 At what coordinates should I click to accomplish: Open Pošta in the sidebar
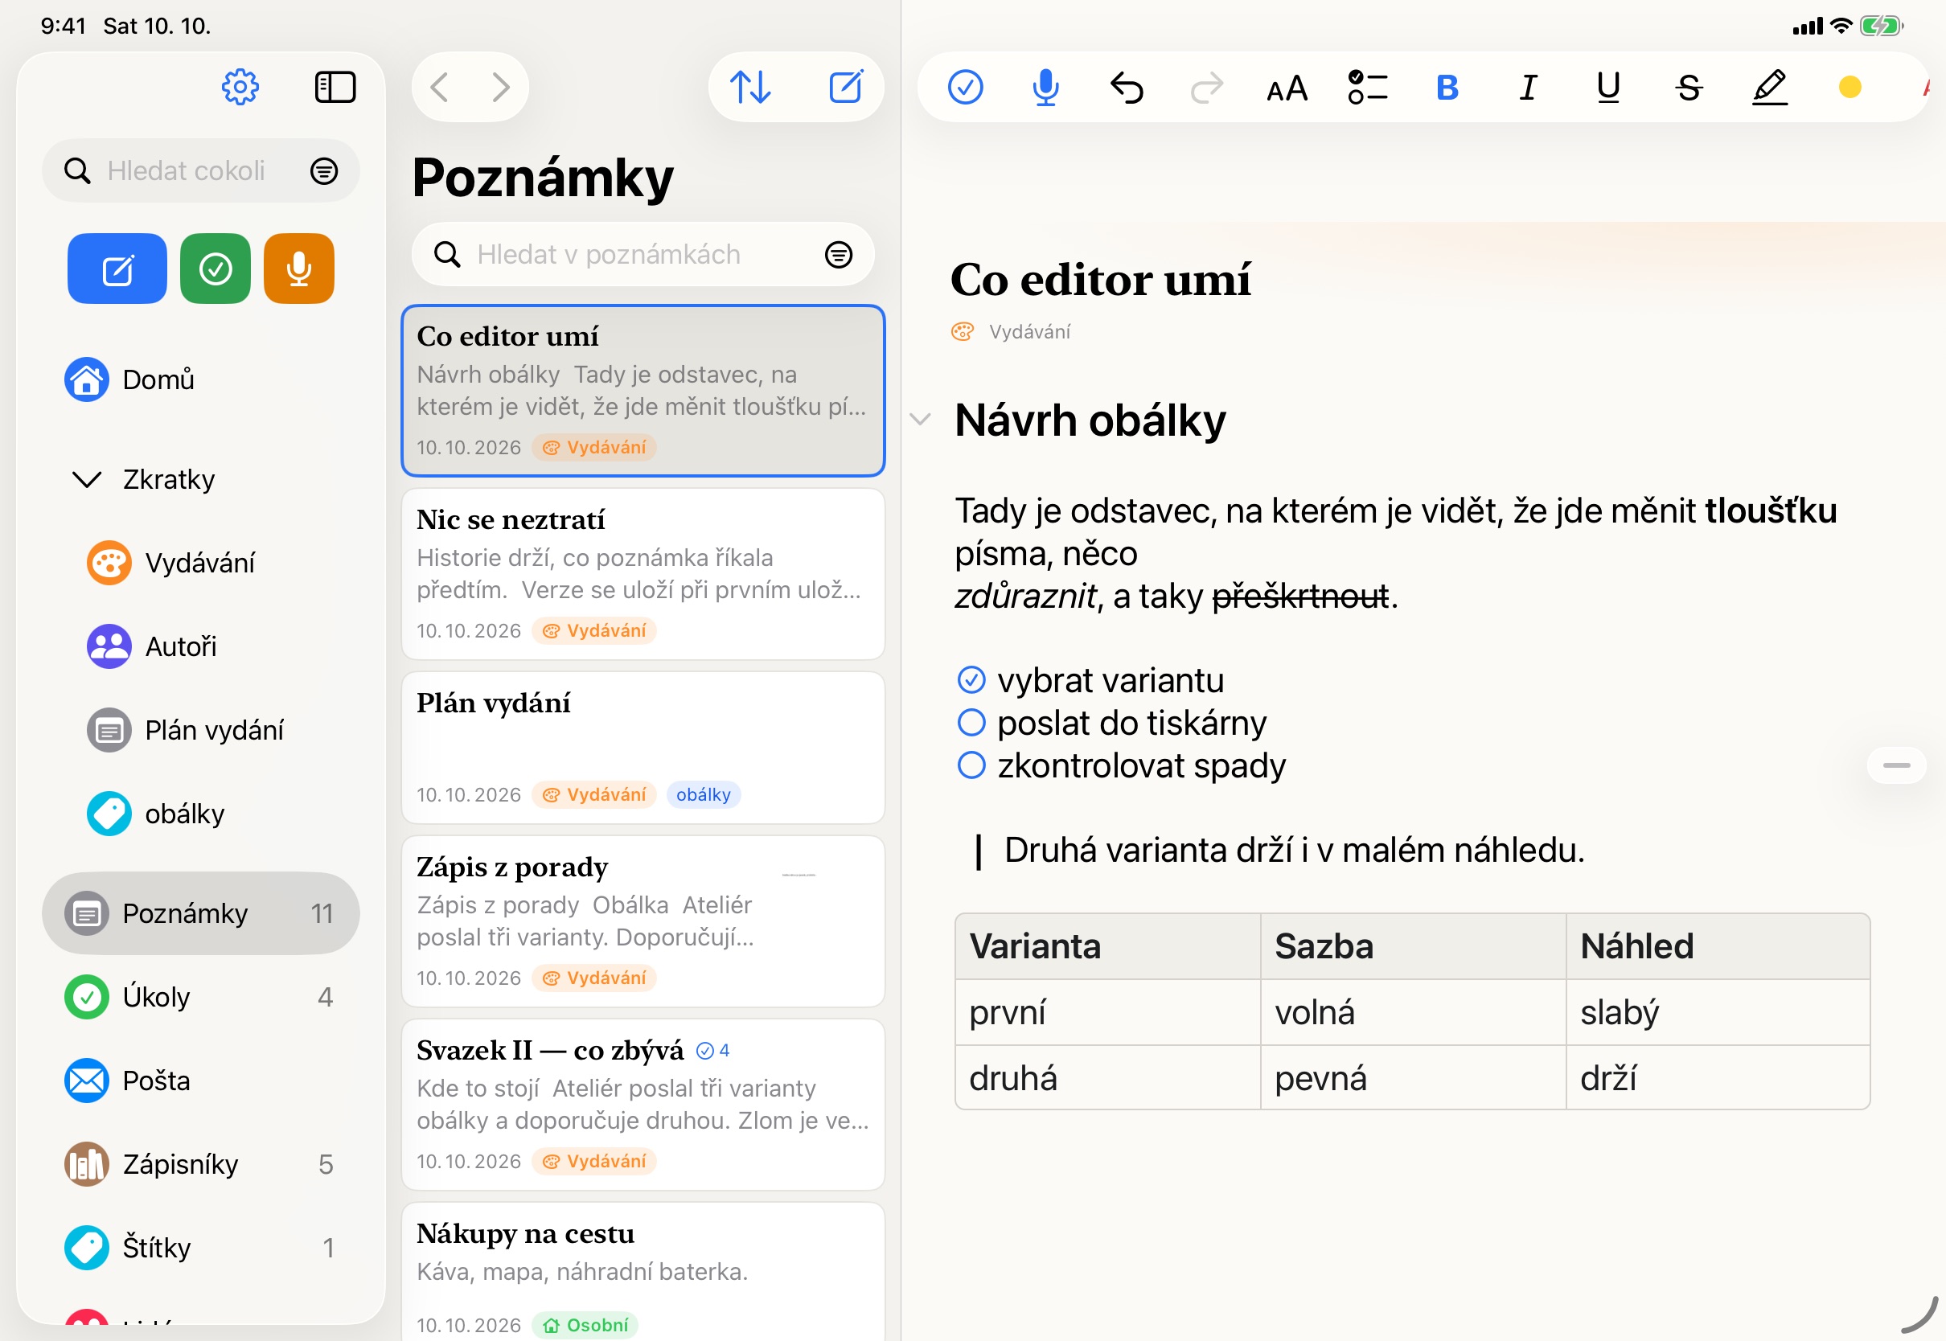coord(201,1081)
